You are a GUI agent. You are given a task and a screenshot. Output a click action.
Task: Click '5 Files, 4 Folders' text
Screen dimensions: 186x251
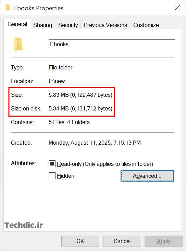point(69,122)
